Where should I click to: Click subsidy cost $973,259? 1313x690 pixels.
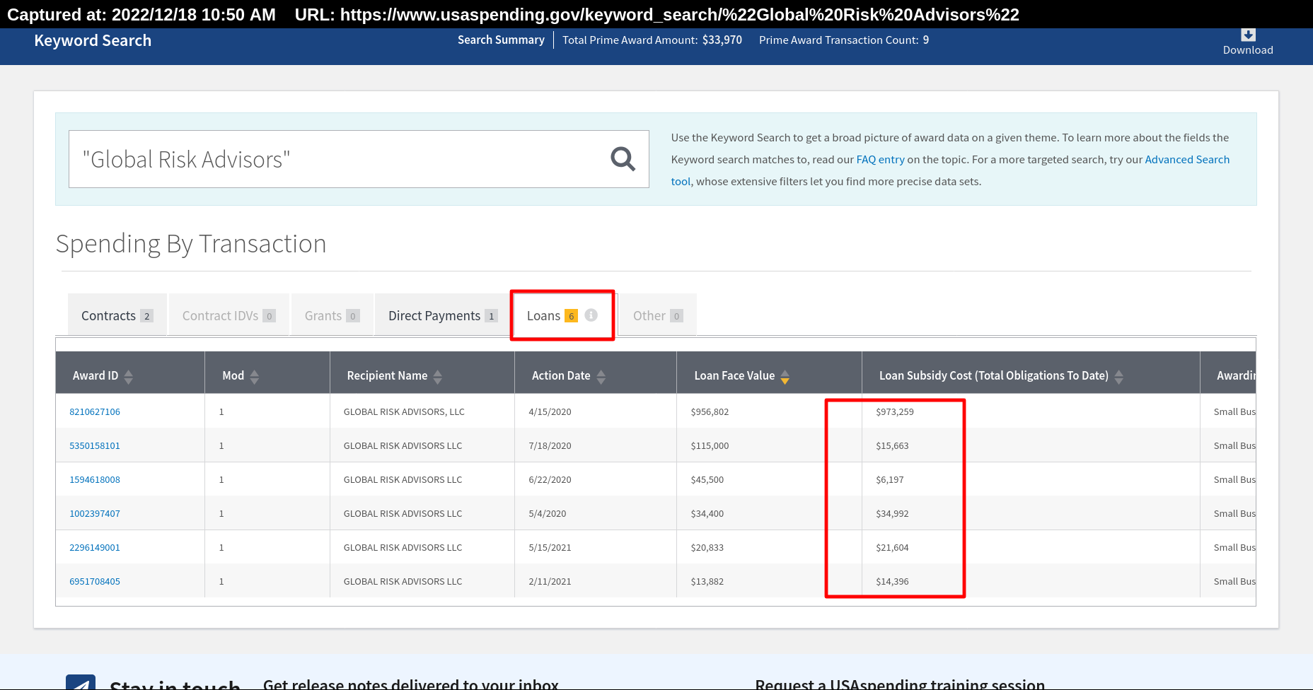895,411
